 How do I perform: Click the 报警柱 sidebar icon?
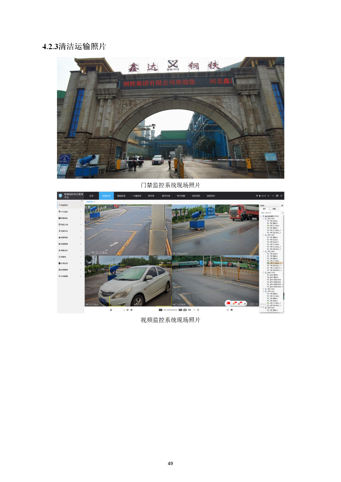[x=60, y=257]
